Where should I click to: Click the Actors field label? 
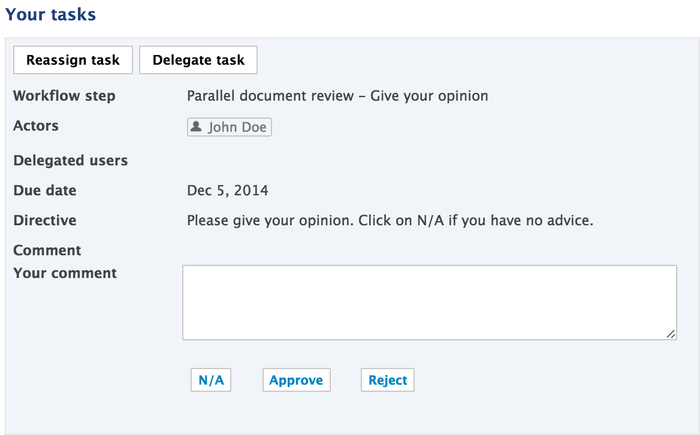point(36,126)
